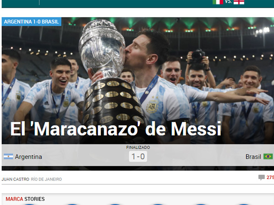Screen dimensions: 274x205
Task: Open the 'El Maracanazo de Messi' headline
Action: tap(116, 129)
